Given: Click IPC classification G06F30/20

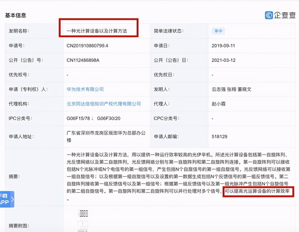Looking at the screenshot, I should [x=109, y=118].
